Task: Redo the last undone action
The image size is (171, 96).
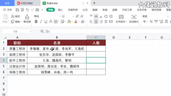Action: point(32,10)
